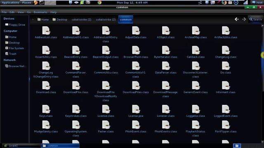This screenshot has width=264, height=148.
Task: Open the Applications menu in top panel
Action: coord(10,2)
